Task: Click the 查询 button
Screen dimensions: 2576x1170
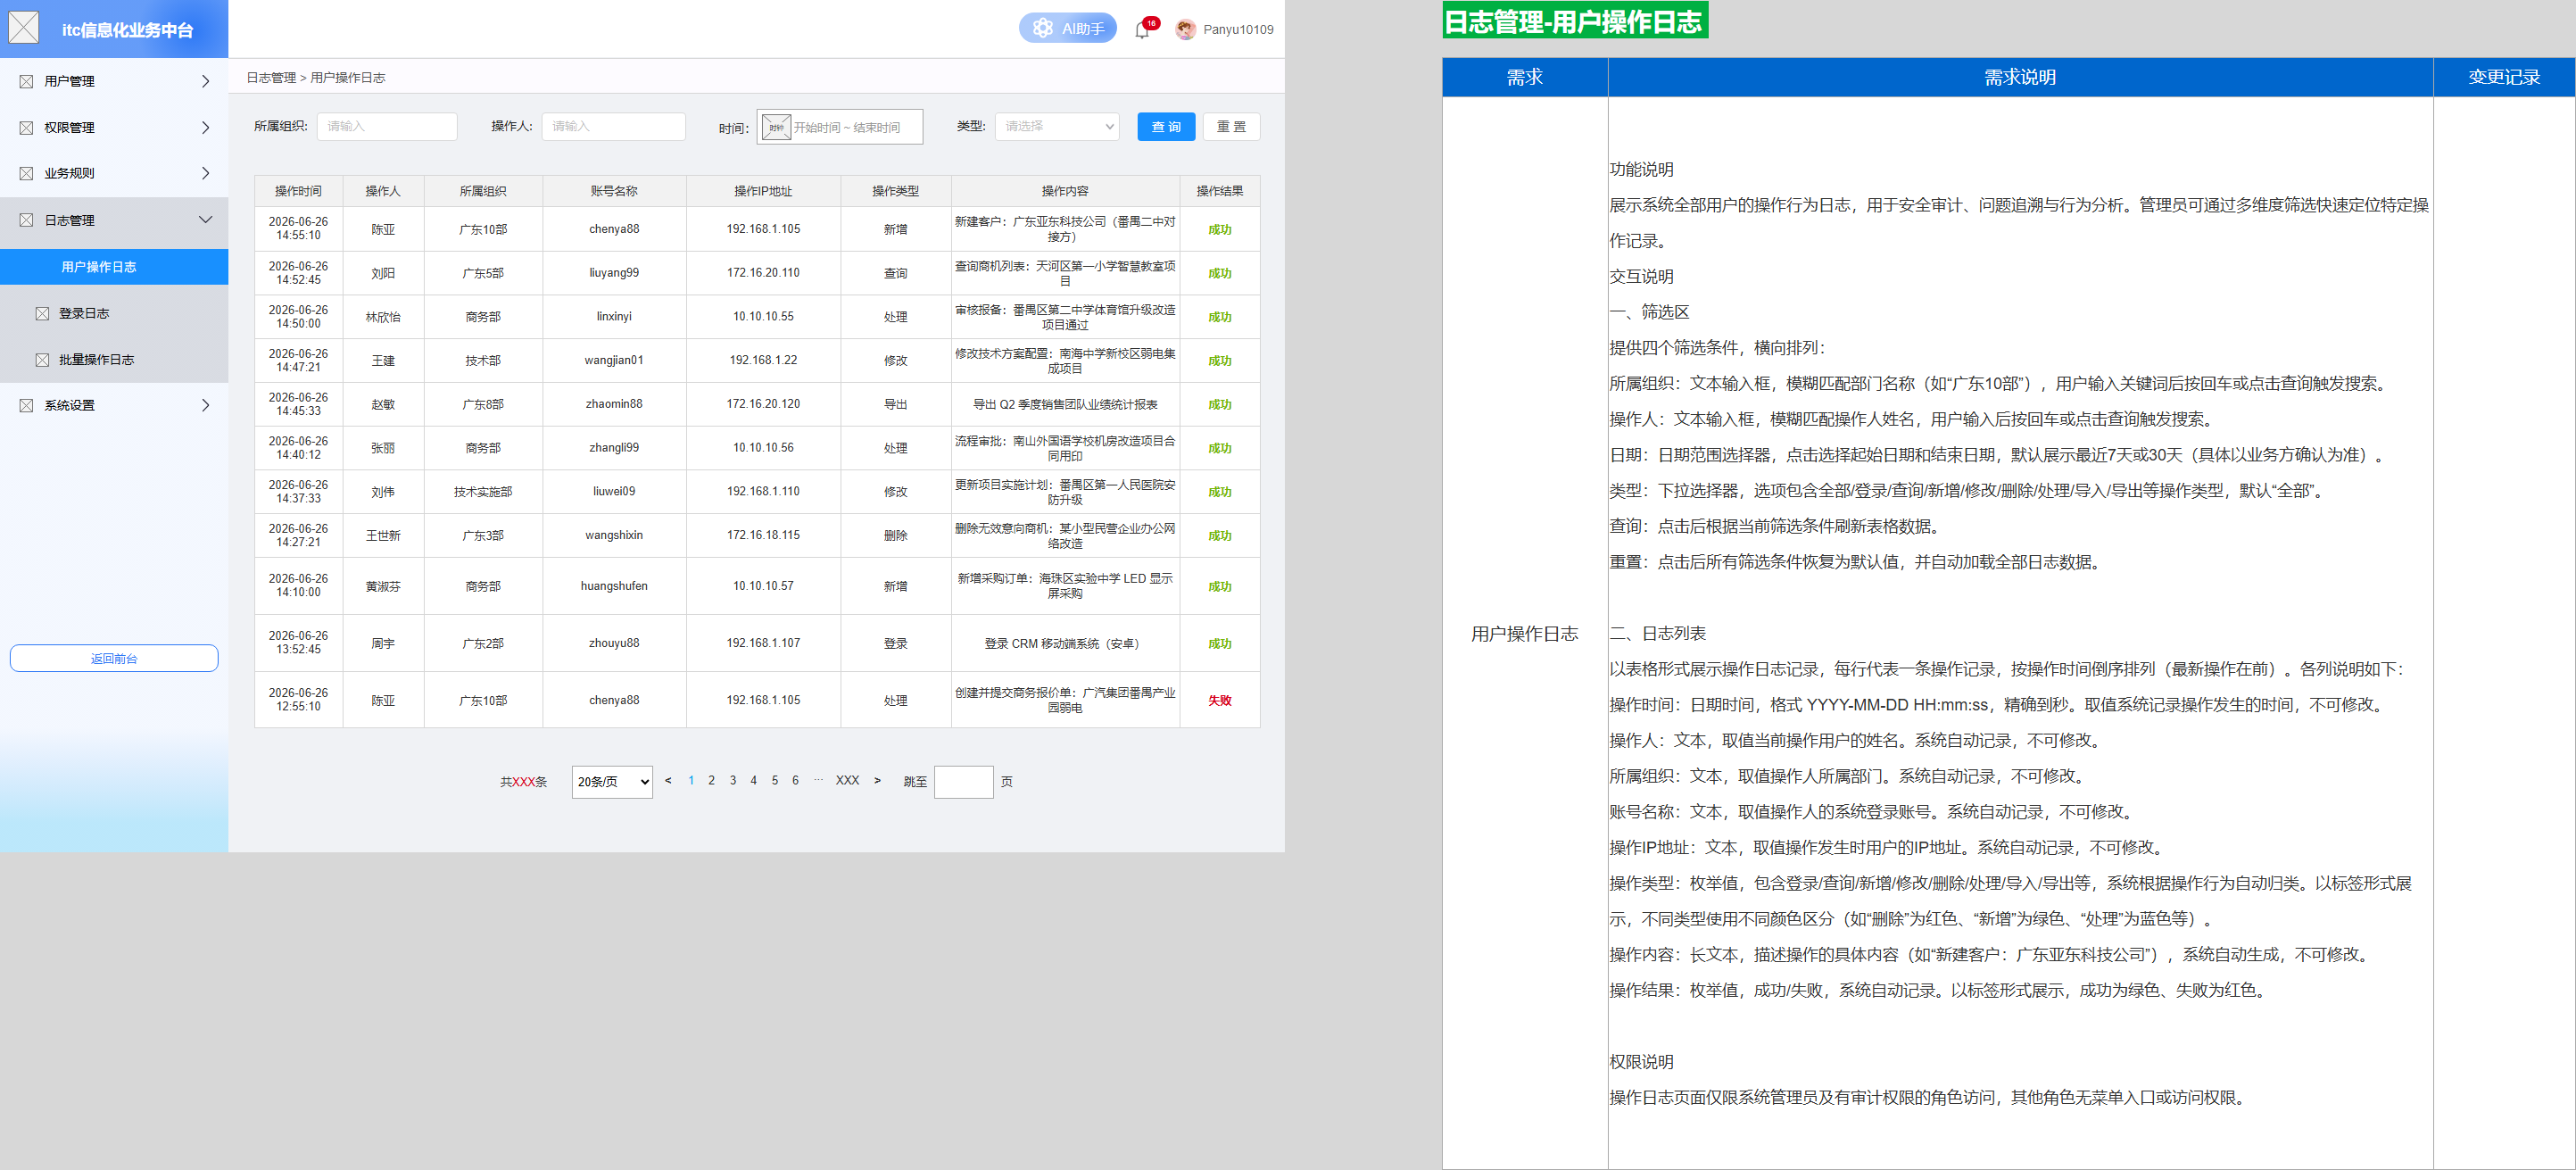Action: click(x=1166, y=127)
